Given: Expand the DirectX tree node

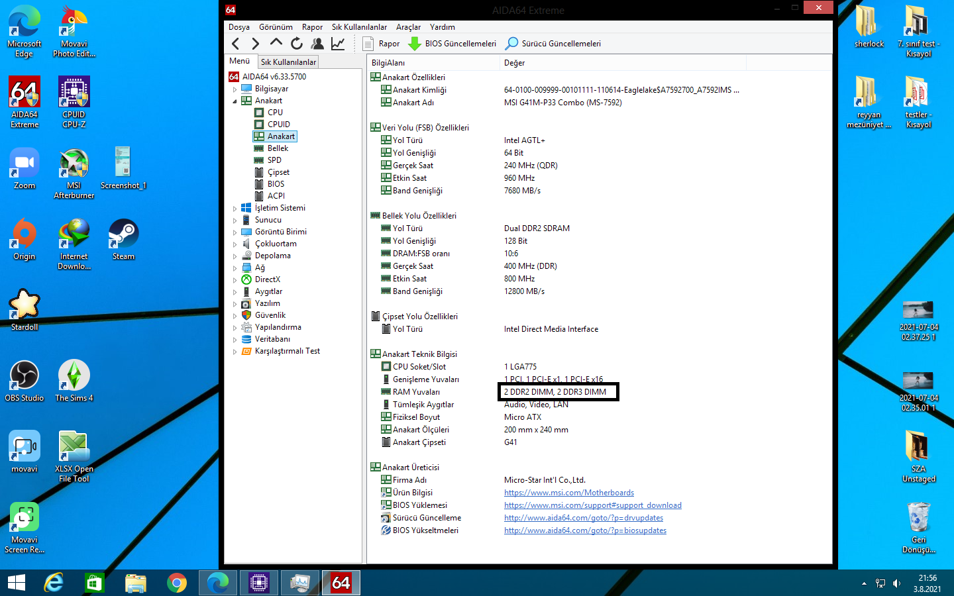Looking at the screenshot, I should click(x=235, y=280).
